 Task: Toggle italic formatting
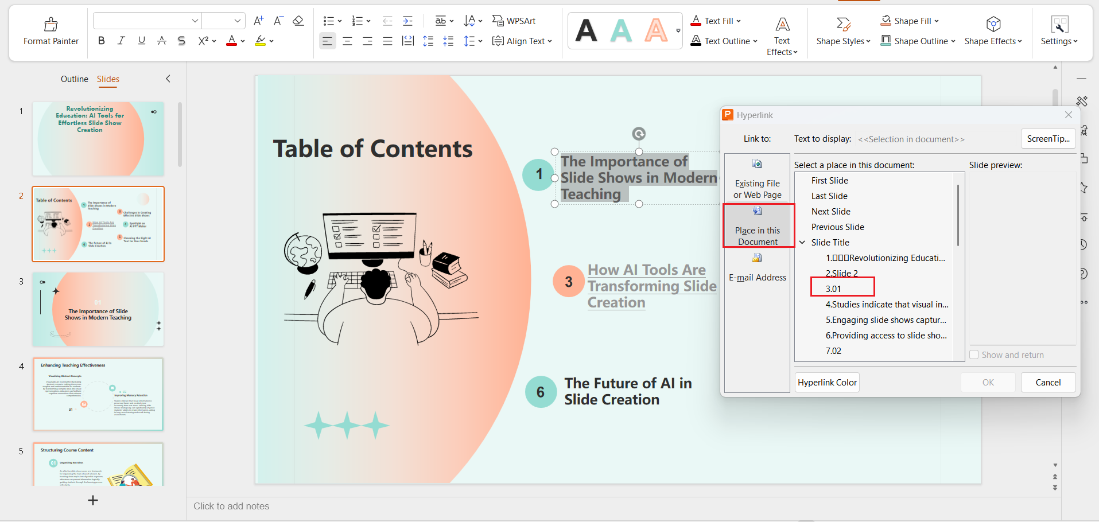(121, 40)
